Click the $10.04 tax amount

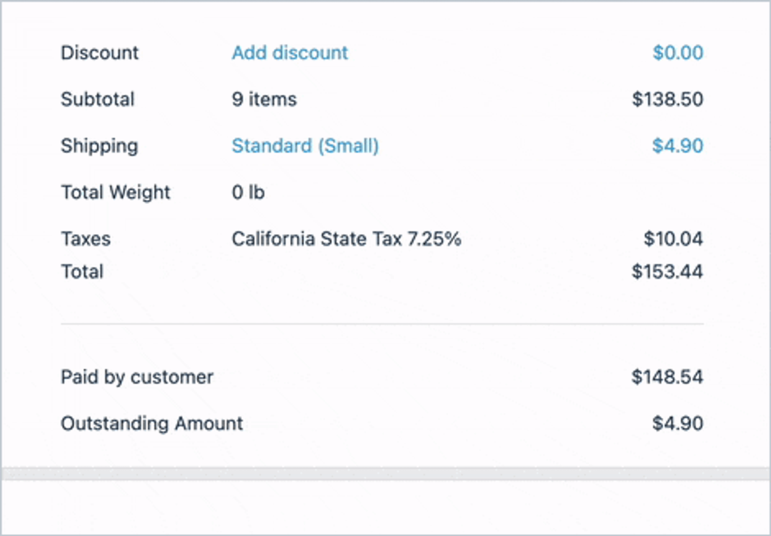(673, 239)
